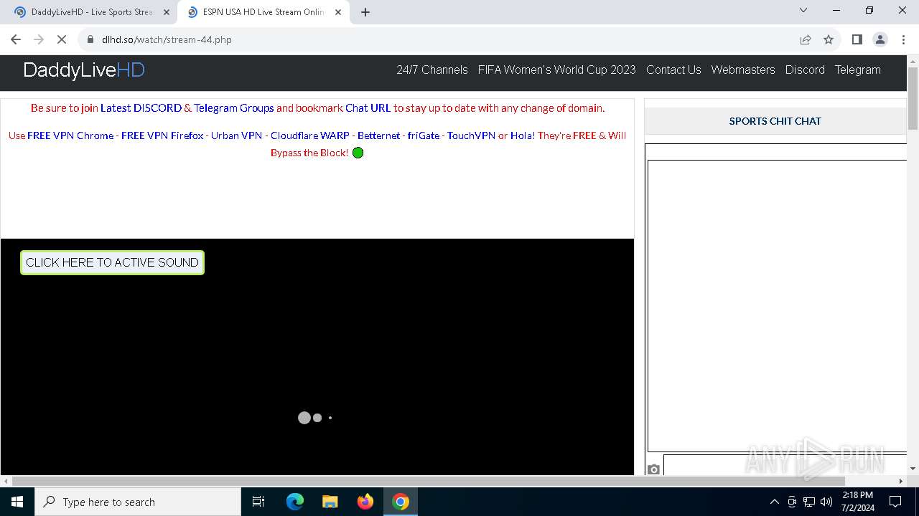Open FIFA Women's World Cup 2023

[x=557, y=70]
